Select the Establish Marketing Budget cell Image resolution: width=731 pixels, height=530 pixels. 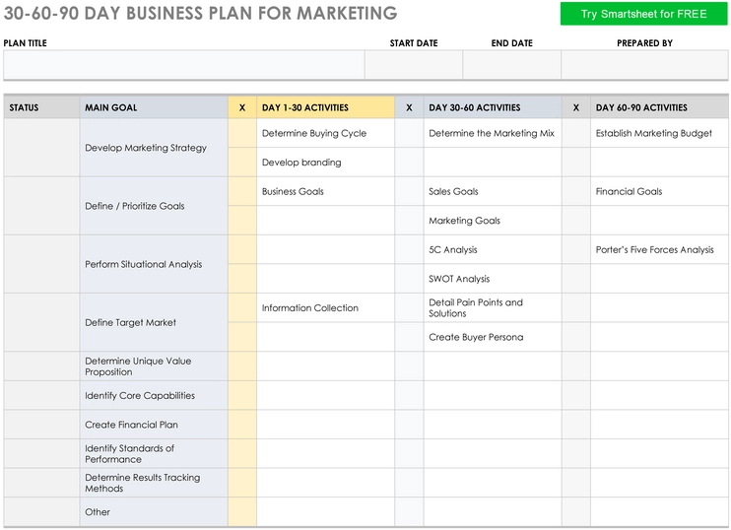pyautogui.click(x=659, y=133)
